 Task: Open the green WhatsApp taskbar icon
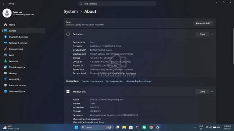click(x=144, y=127)
